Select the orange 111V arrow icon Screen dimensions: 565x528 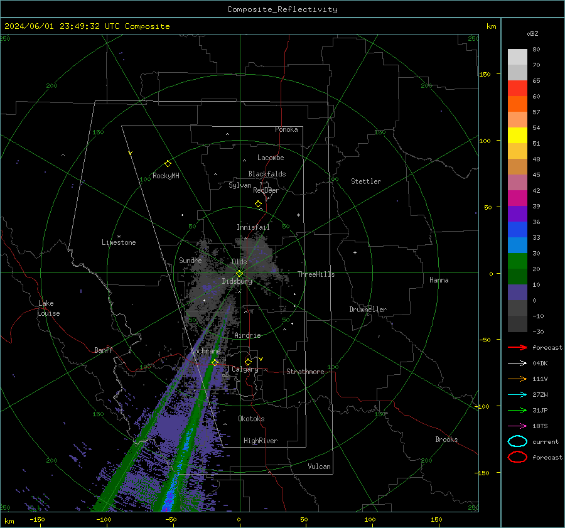point(517,379)
